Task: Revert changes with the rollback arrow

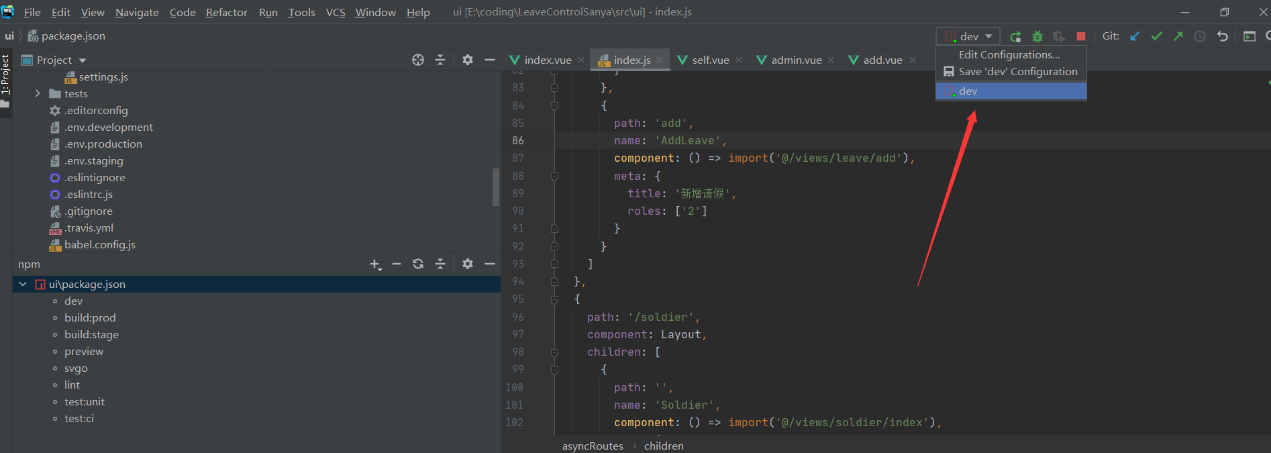Action: (1222, 36)
